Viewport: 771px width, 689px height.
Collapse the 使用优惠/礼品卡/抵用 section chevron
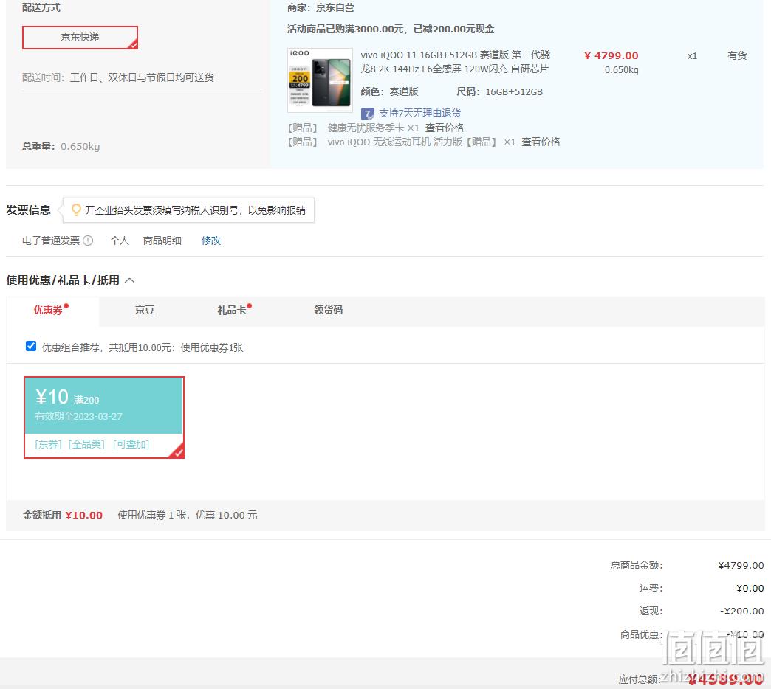click(130, 280)
